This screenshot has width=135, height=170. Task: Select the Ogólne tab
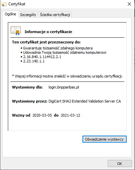[x=11, y=14]
